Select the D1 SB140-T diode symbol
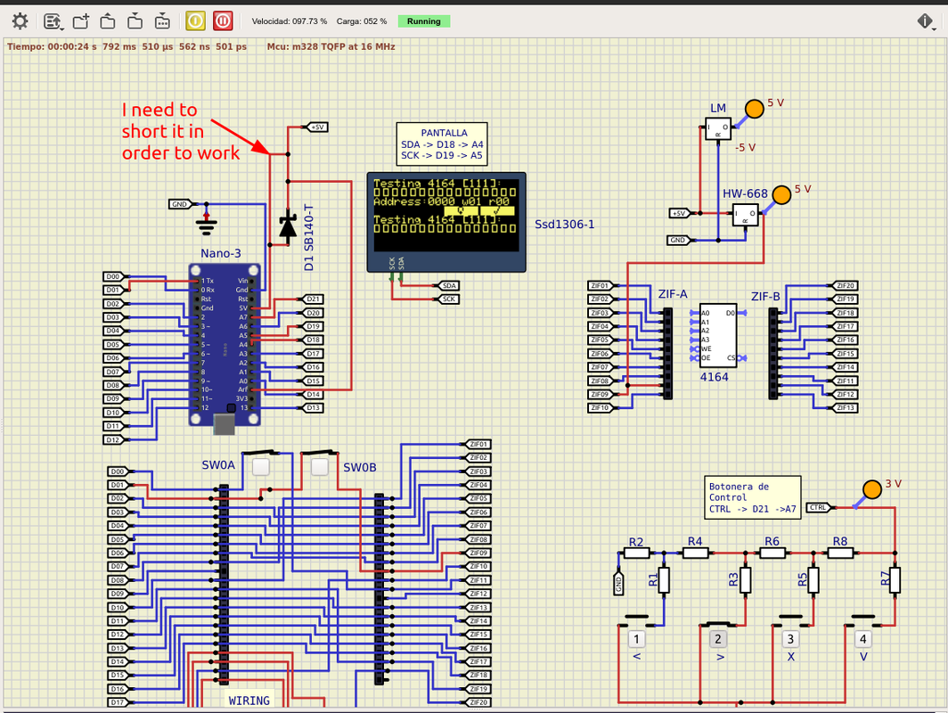948x713 pixels. (288, 226)
